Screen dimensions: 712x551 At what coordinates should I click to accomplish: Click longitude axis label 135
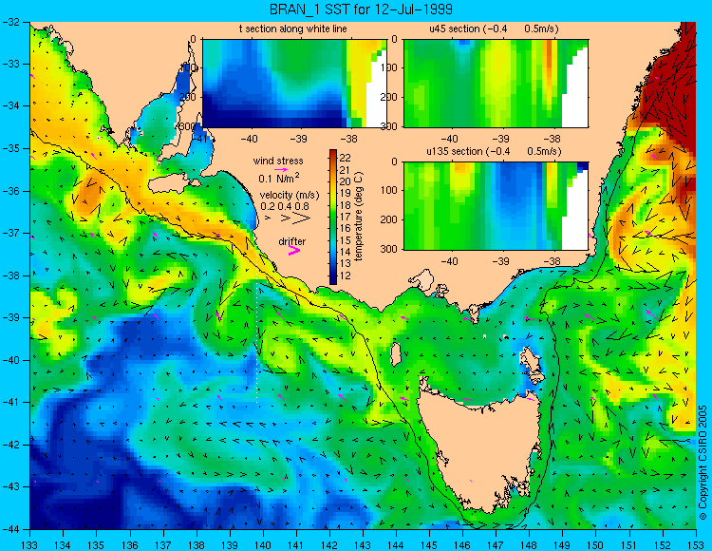96,545
